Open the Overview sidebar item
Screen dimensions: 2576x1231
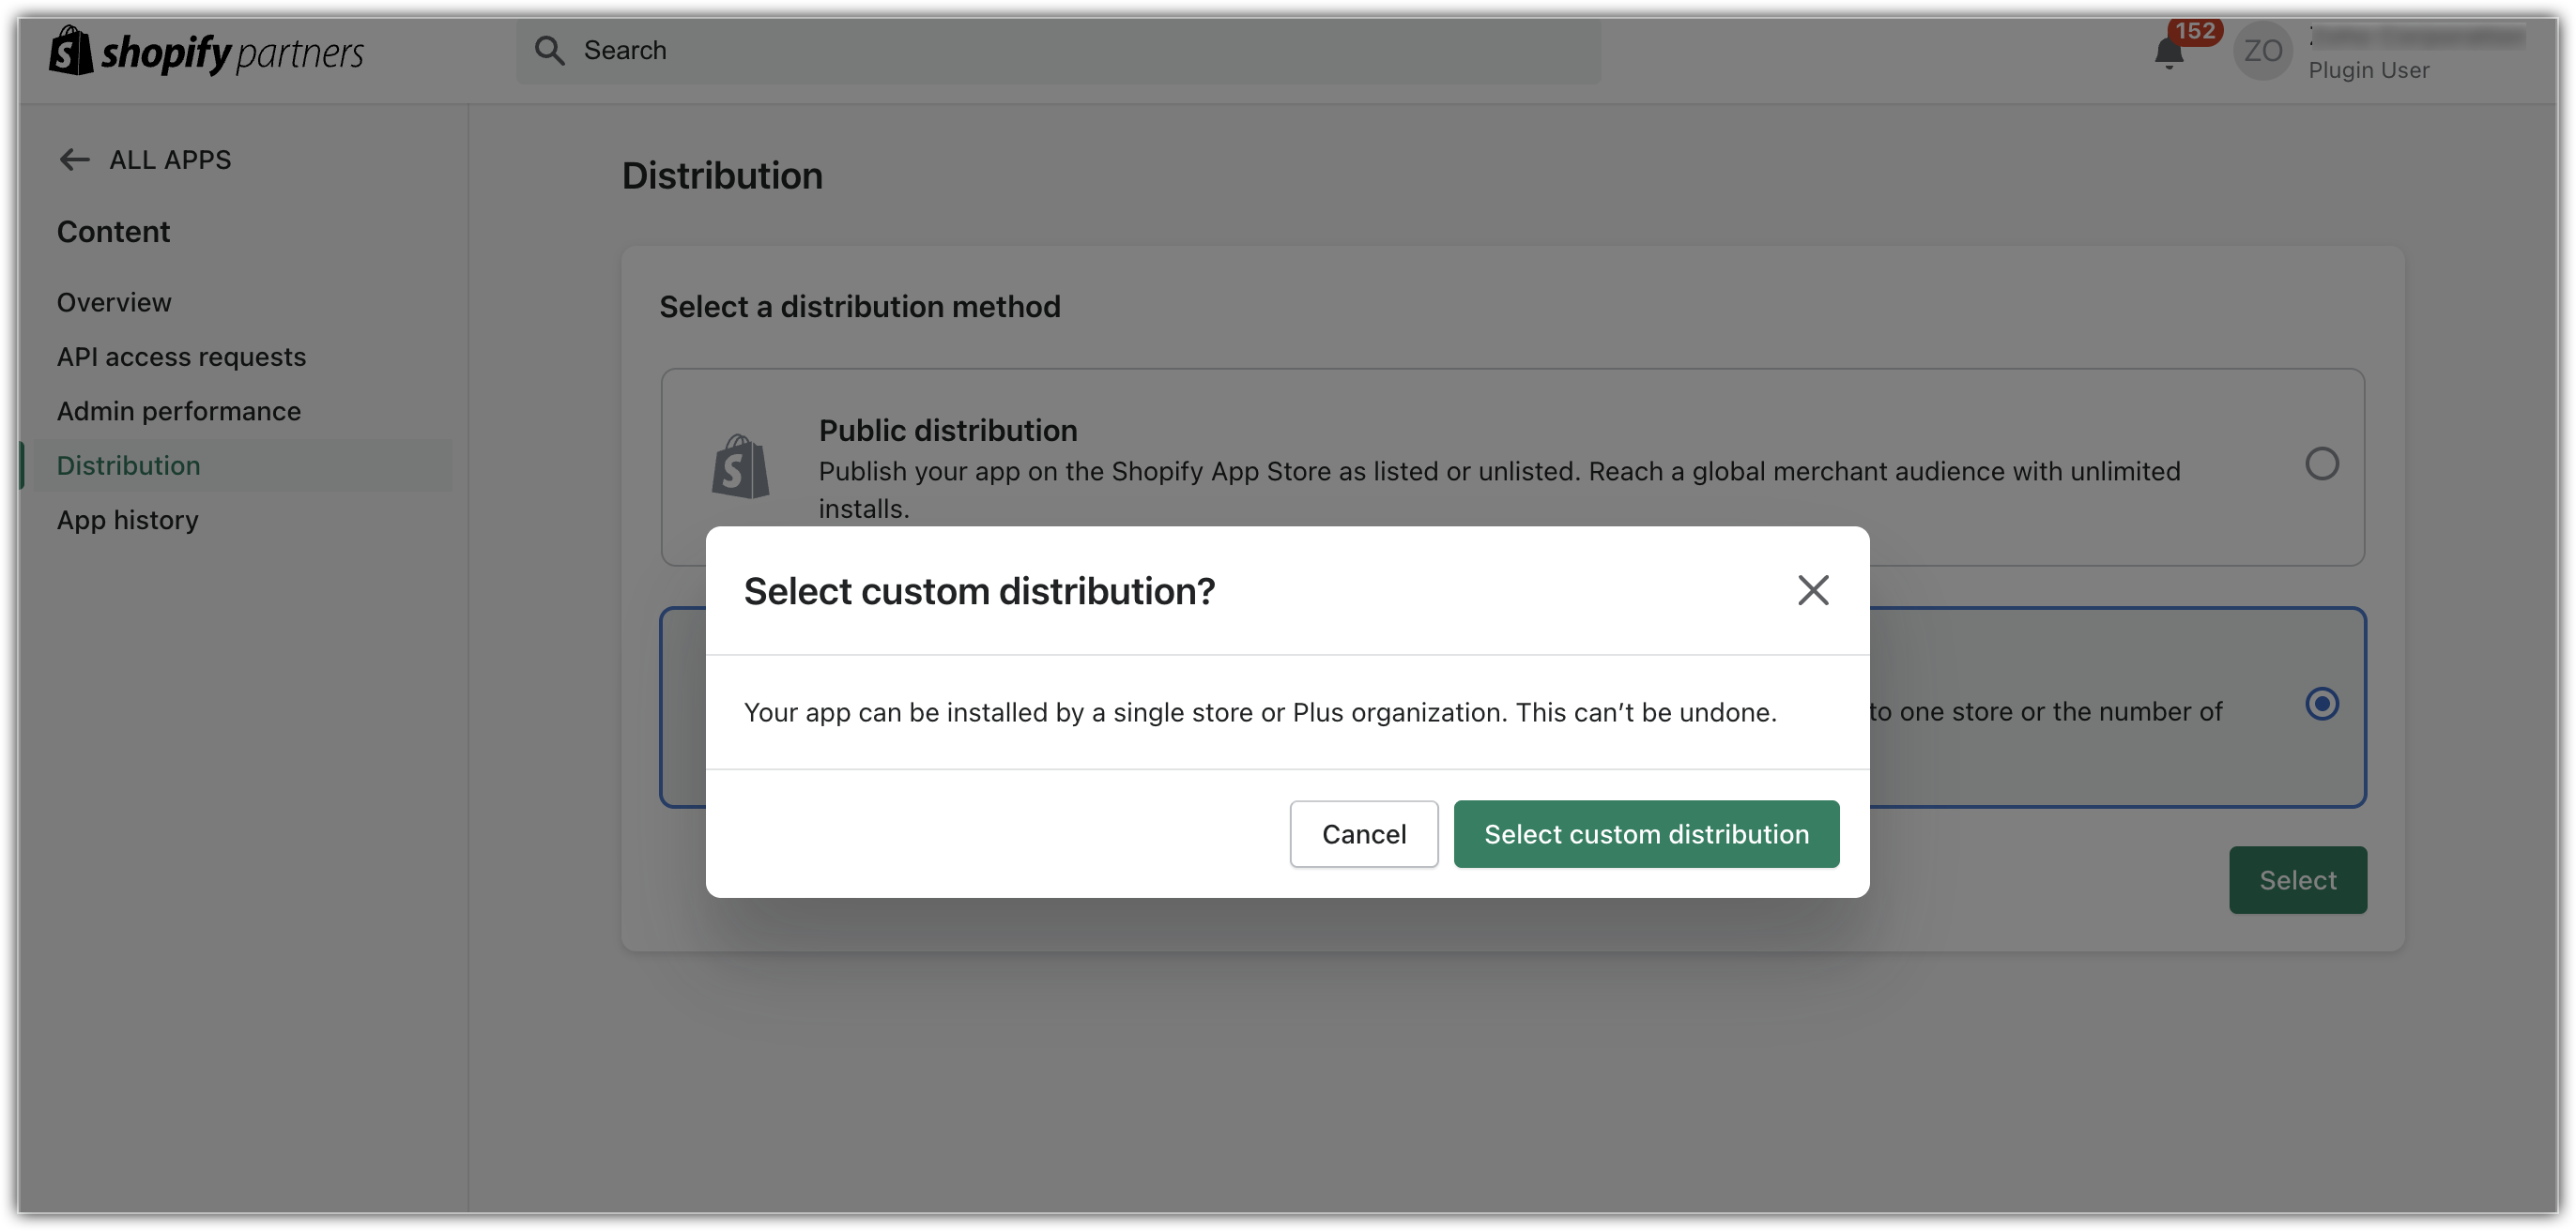pyautogui.click(x=114, y=303)
